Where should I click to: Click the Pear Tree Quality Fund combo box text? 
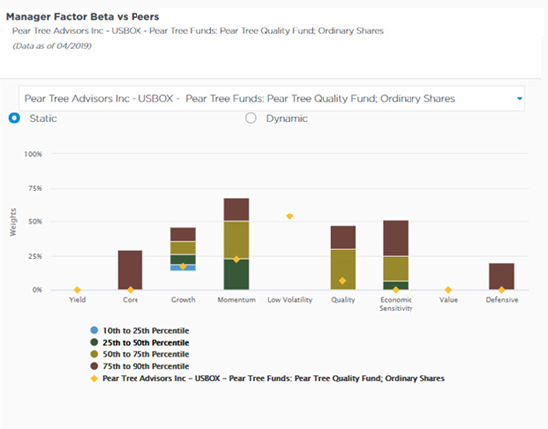click(240, 99)
